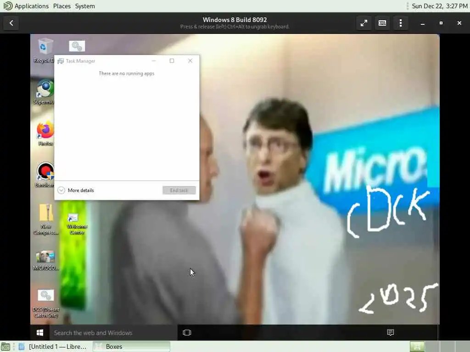Click the 'There are no running apps' text
470x352 pixels.
tap(127, 74)
